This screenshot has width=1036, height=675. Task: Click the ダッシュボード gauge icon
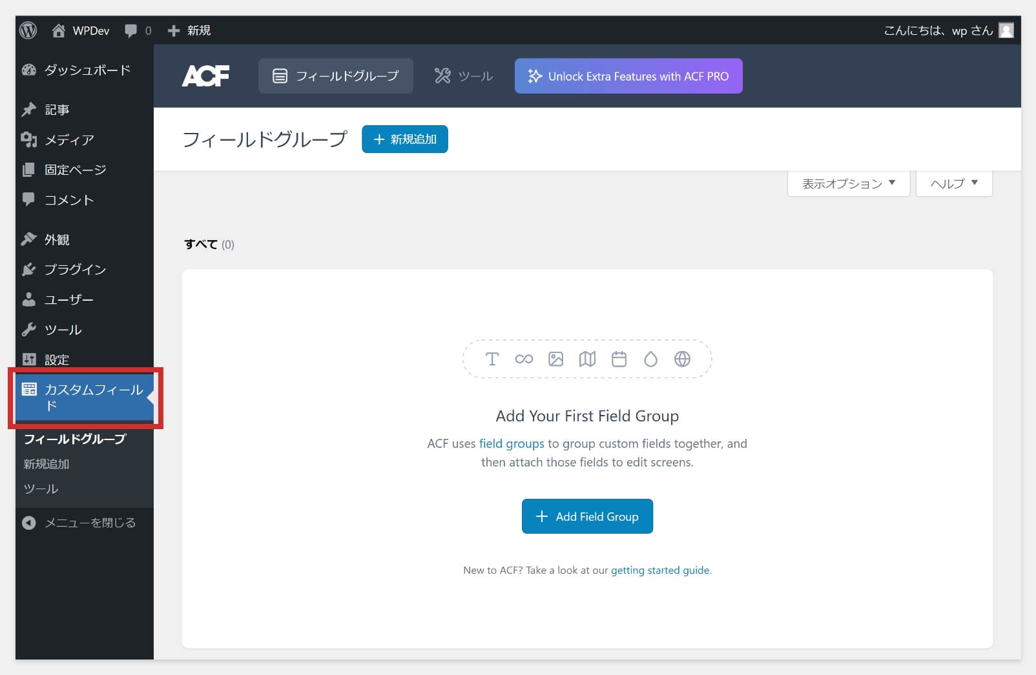(29, 70)
